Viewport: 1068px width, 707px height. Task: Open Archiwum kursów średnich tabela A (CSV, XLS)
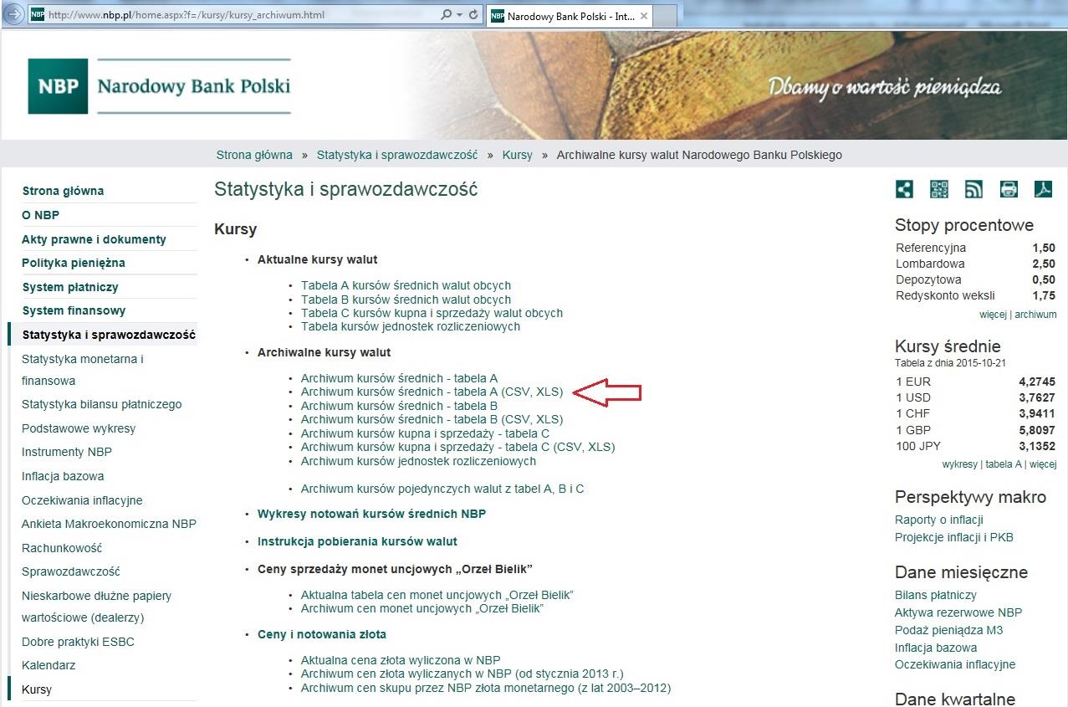coord(432,392)
